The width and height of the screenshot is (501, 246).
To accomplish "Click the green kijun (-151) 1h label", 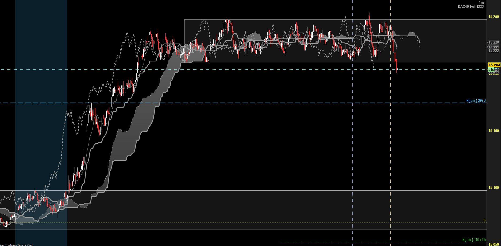I will [x=474, y=240].
